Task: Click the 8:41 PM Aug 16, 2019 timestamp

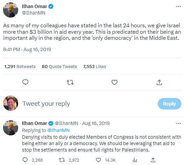Action: point(27,49)
